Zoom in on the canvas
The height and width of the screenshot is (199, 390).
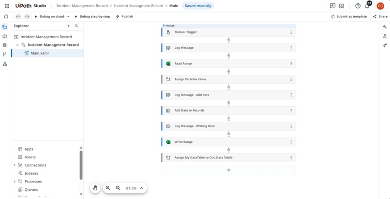click(108, 188)
